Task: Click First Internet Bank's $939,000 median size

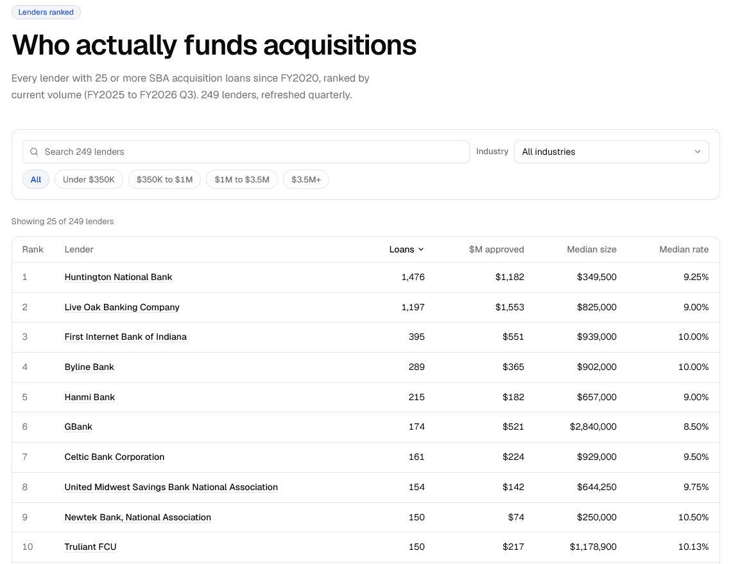Action: (597, 337)
